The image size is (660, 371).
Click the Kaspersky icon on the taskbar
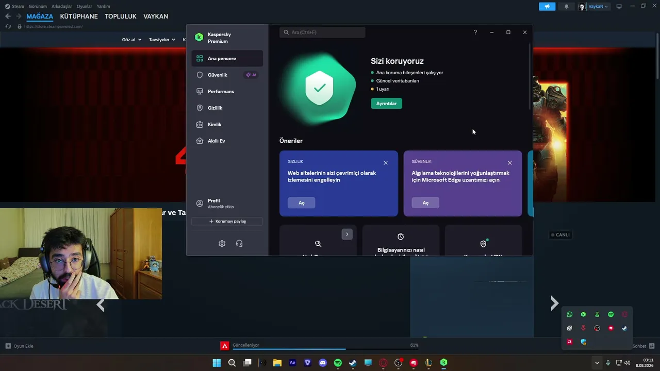coord(443,363)
